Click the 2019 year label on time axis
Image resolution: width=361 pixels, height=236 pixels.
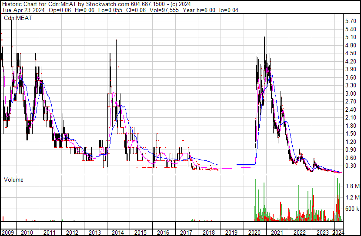point(231,233)
